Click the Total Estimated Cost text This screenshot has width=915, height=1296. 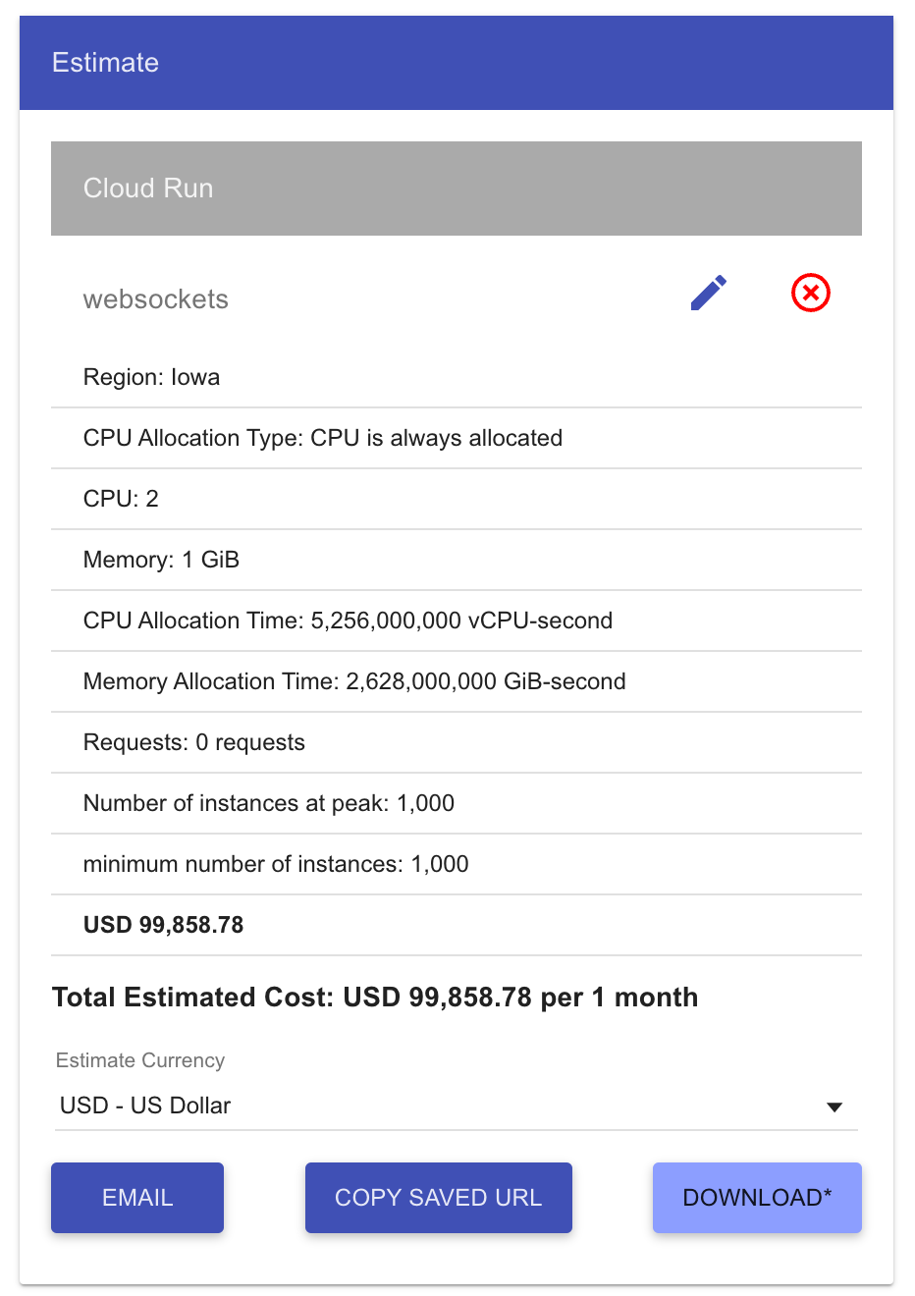[x=375, y=998]
